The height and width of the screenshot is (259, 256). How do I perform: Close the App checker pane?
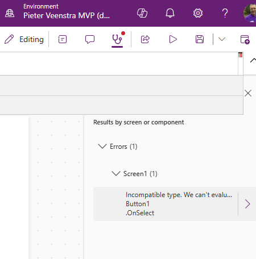(x=248, y=93)
